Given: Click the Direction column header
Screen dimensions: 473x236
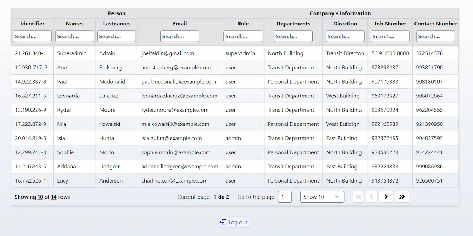Looking at the screenshot, I should [x=345, y=24].
